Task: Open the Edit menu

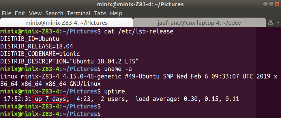Action: 20,13
